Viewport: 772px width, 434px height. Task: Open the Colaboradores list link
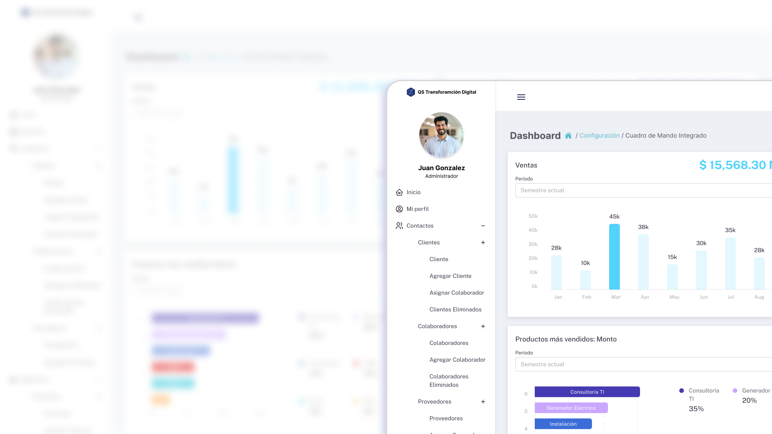click(449, 343)
